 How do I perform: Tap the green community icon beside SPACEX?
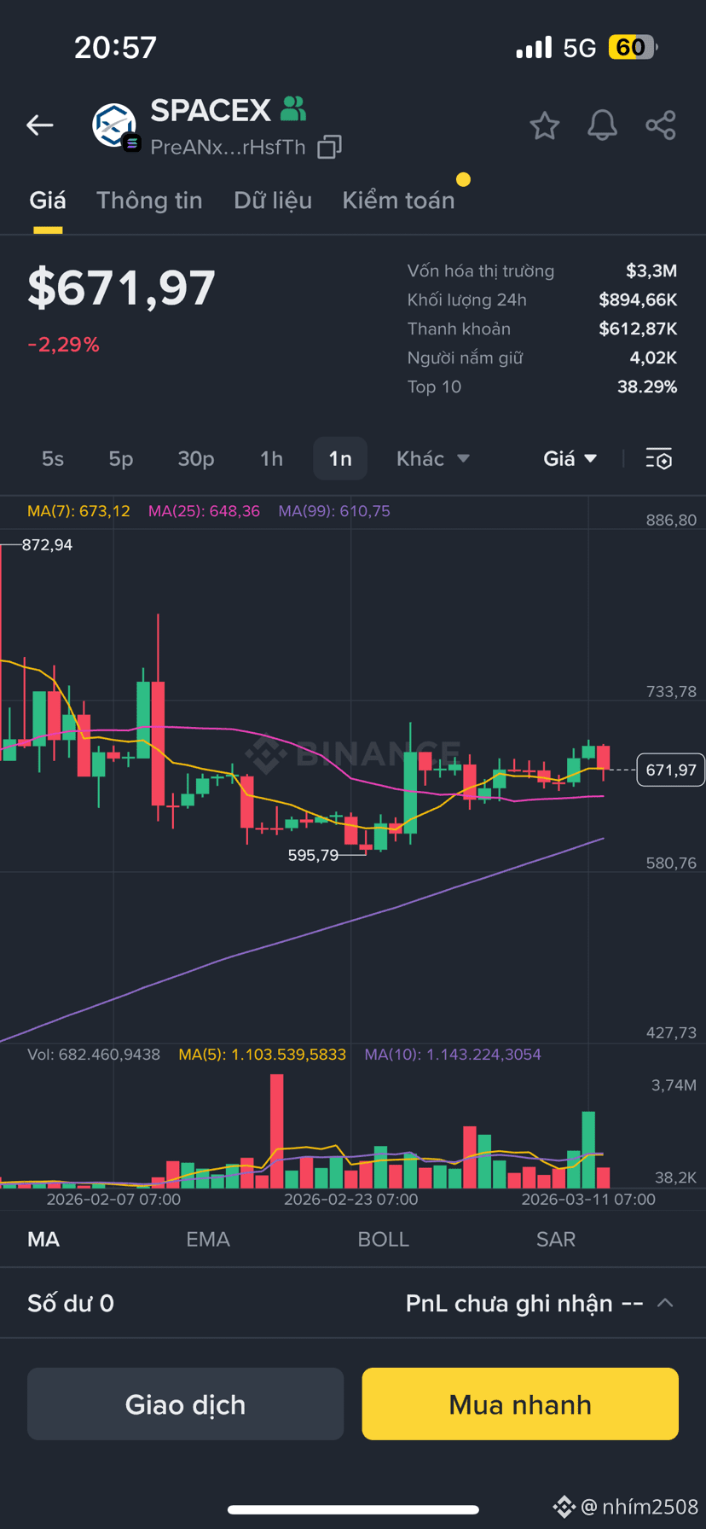[x=293, y=108]
